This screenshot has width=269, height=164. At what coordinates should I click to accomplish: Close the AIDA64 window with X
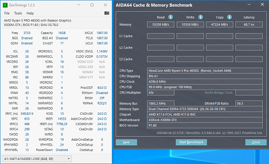click(x=262, y=4)
